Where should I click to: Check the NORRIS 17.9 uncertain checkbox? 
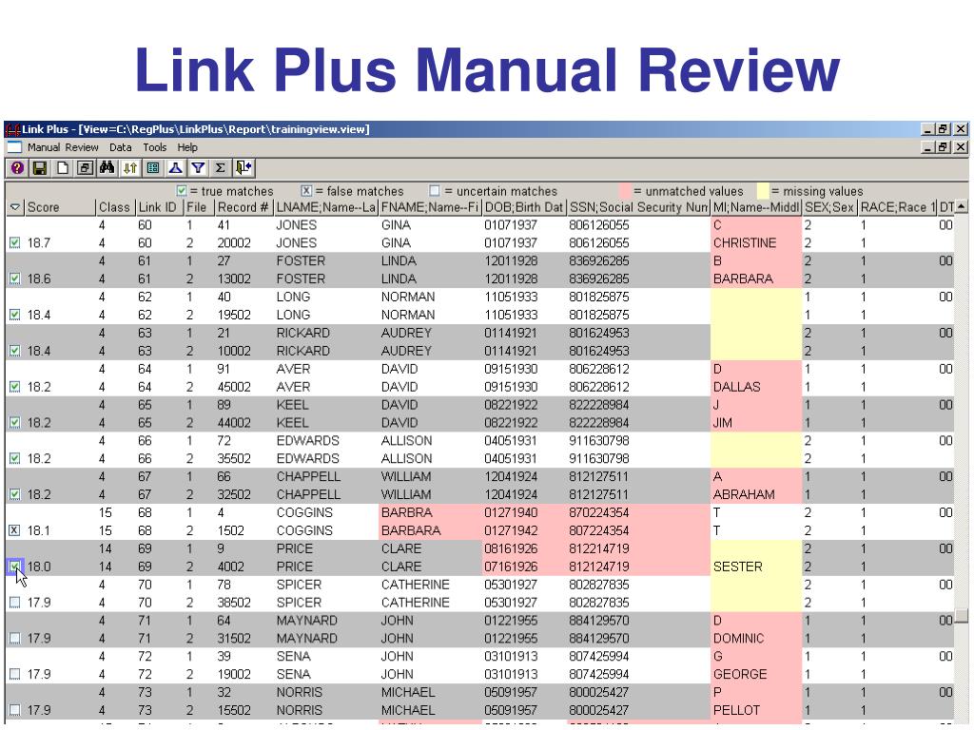(15, 711)
